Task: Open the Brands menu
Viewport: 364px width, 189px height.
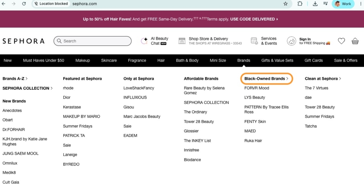Action: point(244,60)
